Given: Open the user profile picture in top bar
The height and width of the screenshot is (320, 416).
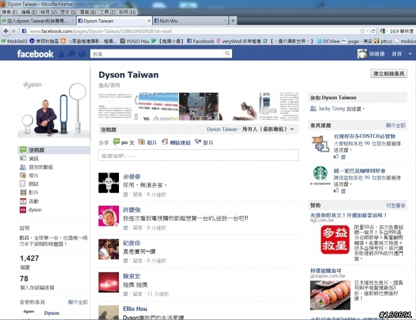Looking at the screenshot, I should pos(362,54).
